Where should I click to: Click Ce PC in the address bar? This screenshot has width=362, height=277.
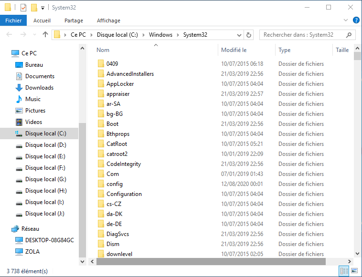point(78,35)
